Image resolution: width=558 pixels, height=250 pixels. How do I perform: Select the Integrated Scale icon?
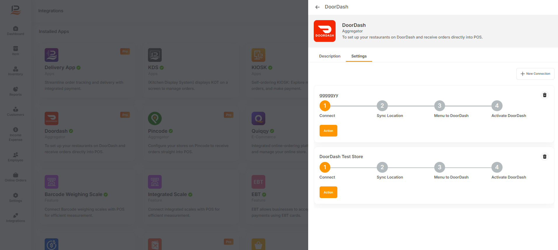155,182
